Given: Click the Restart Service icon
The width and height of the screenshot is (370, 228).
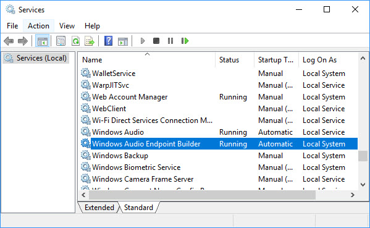Looking at the screenshot, I should (x=185, y=41).
